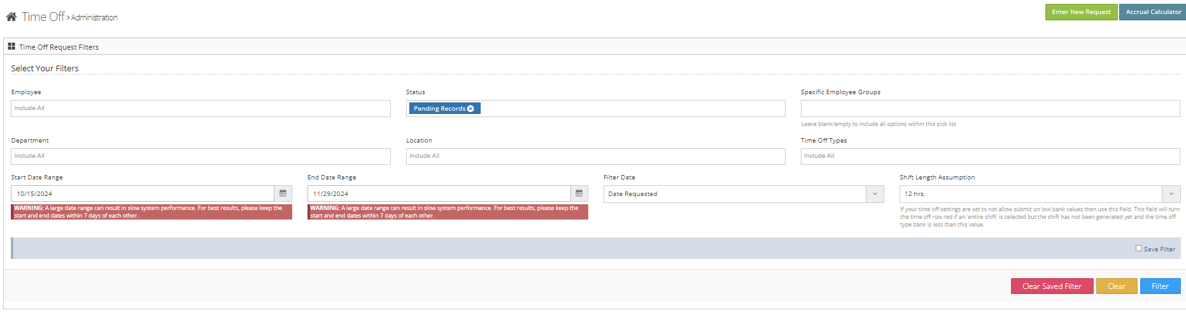Click the Enter New Request button
Screen dimensions: 1186x315
tap(1080, 12)
